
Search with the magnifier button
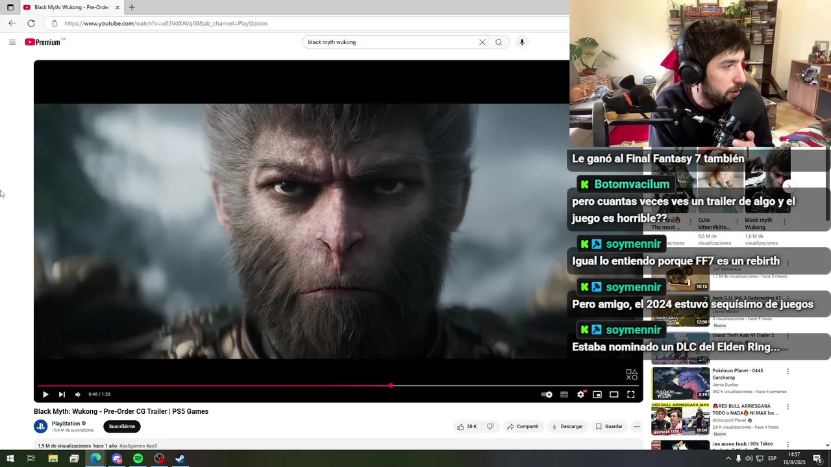[x=499, y=42]
